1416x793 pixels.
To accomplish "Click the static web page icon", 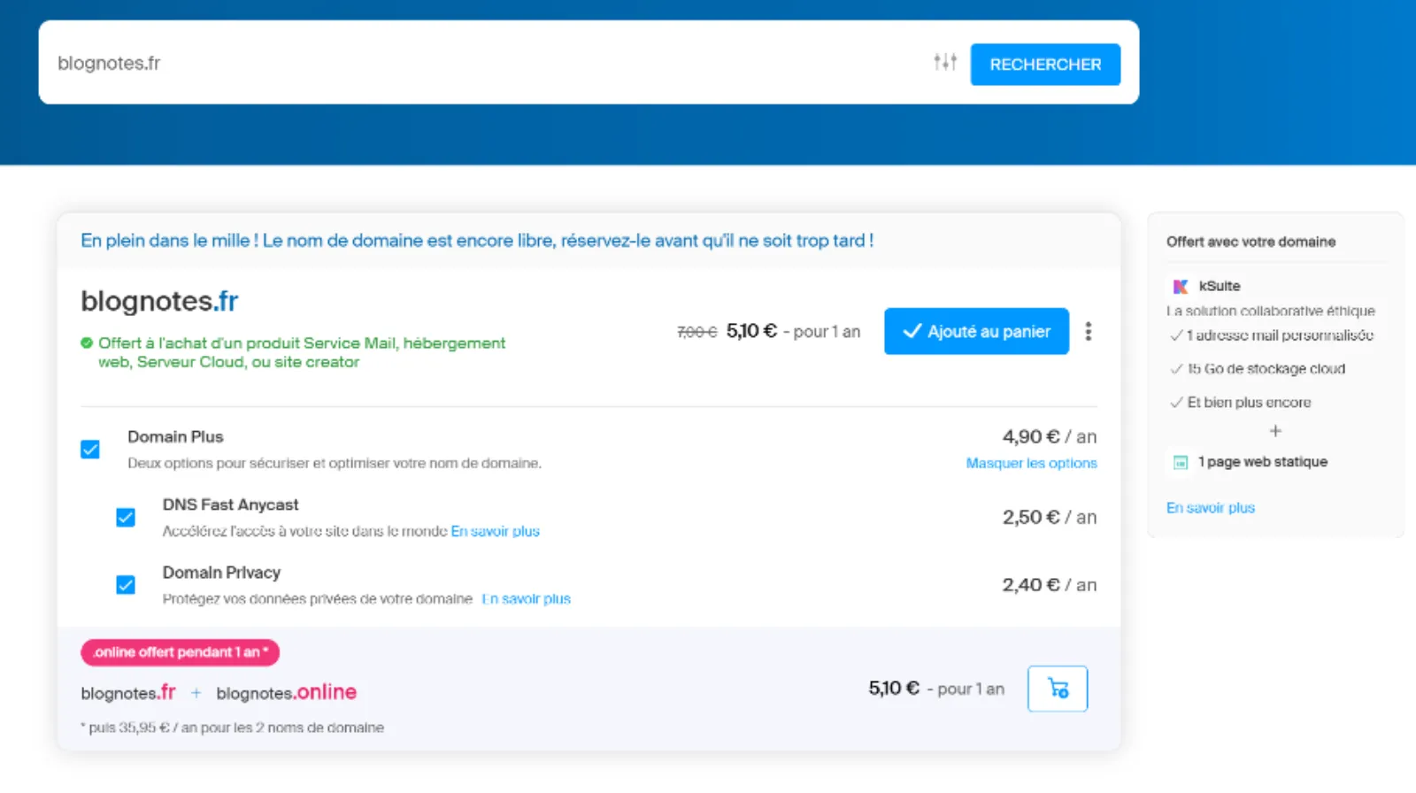I will [x=1180, y=462].
